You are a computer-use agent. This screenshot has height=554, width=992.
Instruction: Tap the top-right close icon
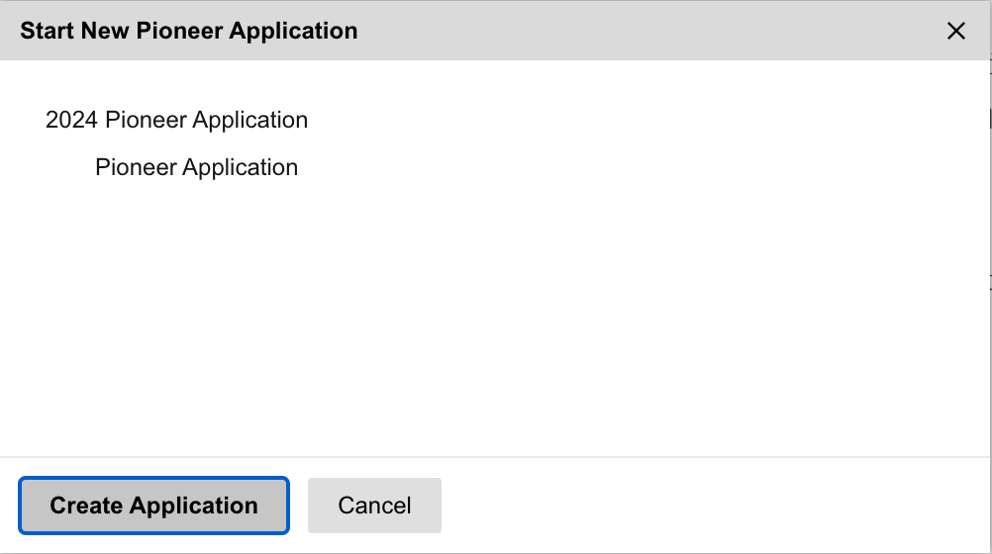coord(955,31)
